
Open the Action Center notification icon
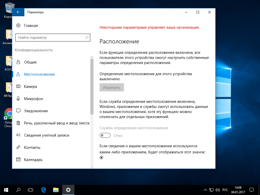click(x=252, y=190)
